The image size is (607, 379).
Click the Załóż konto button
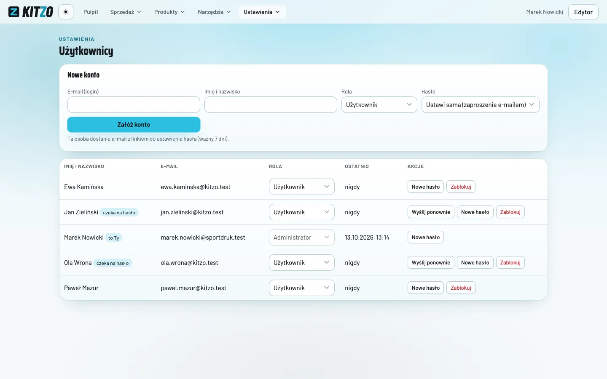click(x=134, y=125)
